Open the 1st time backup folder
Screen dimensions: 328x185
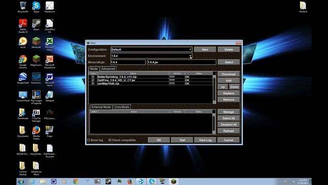[23, 168]
